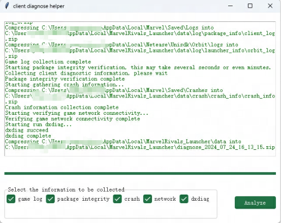281x223 pixels.
Task: Click "Starting package integrity verification" log line
Action: (x=138, y=68)
